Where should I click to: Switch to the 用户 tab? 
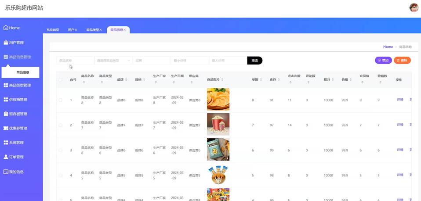click(x=71, y=30)
